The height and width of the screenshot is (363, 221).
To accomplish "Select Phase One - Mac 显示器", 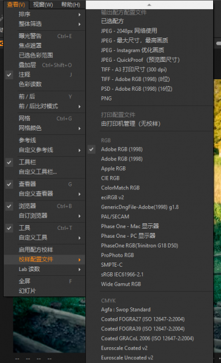I will 150,226.
